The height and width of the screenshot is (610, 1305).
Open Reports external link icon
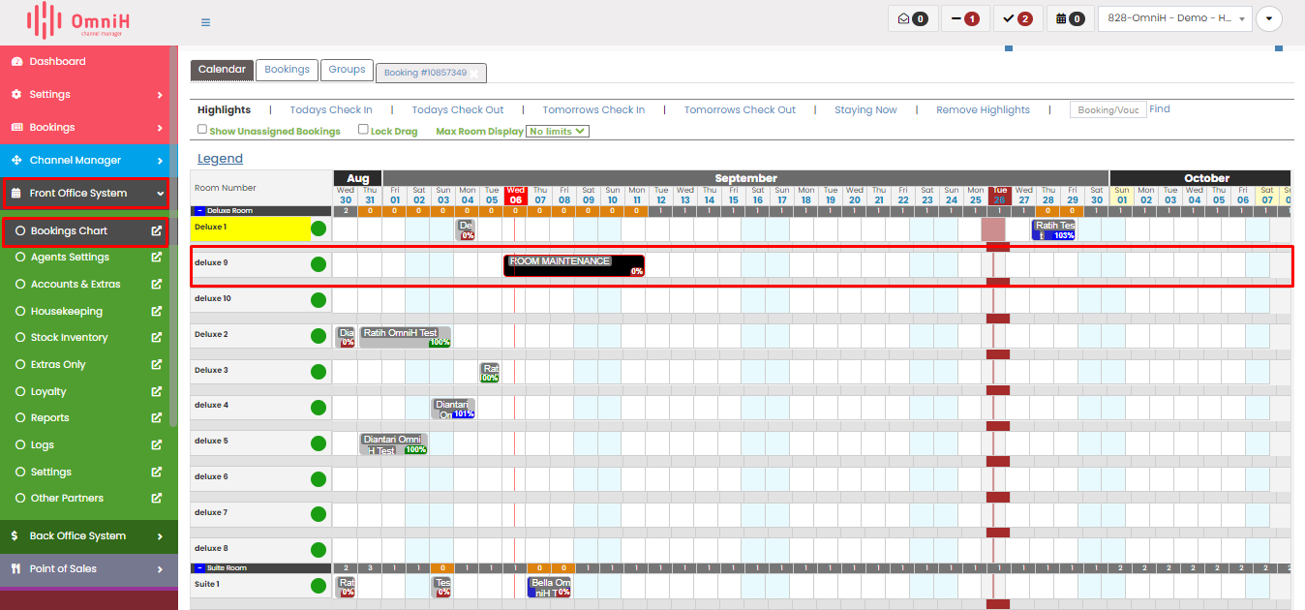coord(157,418)
